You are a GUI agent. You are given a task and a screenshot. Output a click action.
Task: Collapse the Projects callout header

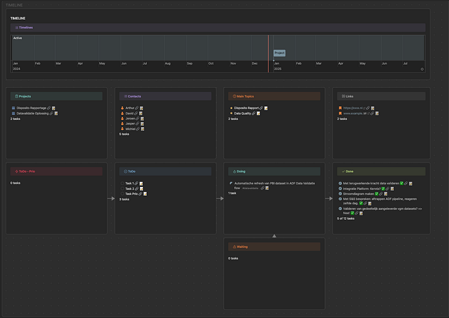point(56,96)
